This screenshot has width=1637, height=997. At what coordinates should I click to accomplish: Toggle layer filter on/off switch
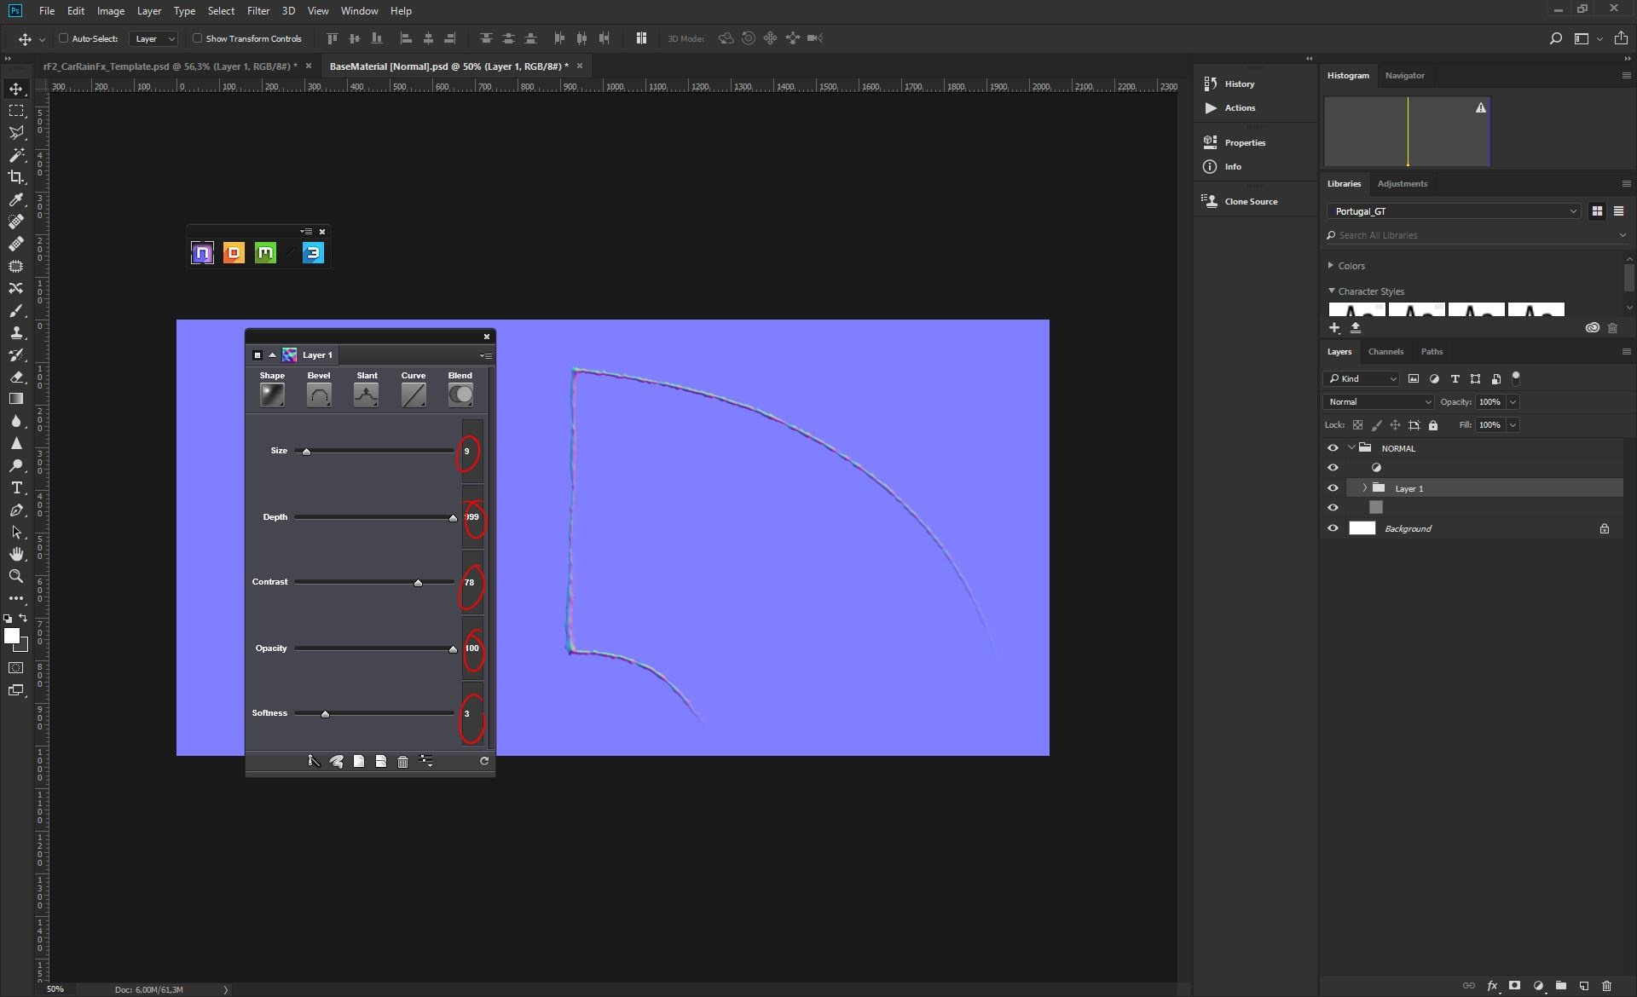pyautogui.click(x=1516, y=377)
